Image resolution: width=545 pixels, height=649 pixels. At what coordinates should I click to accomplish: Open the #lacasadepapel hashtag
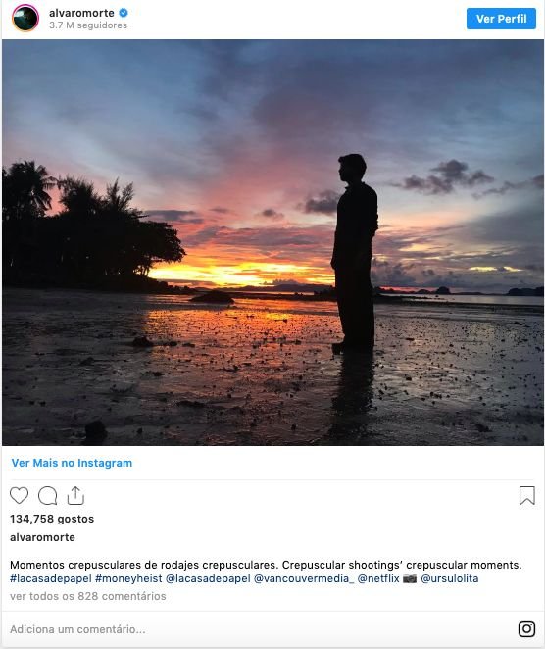[51, 578]
